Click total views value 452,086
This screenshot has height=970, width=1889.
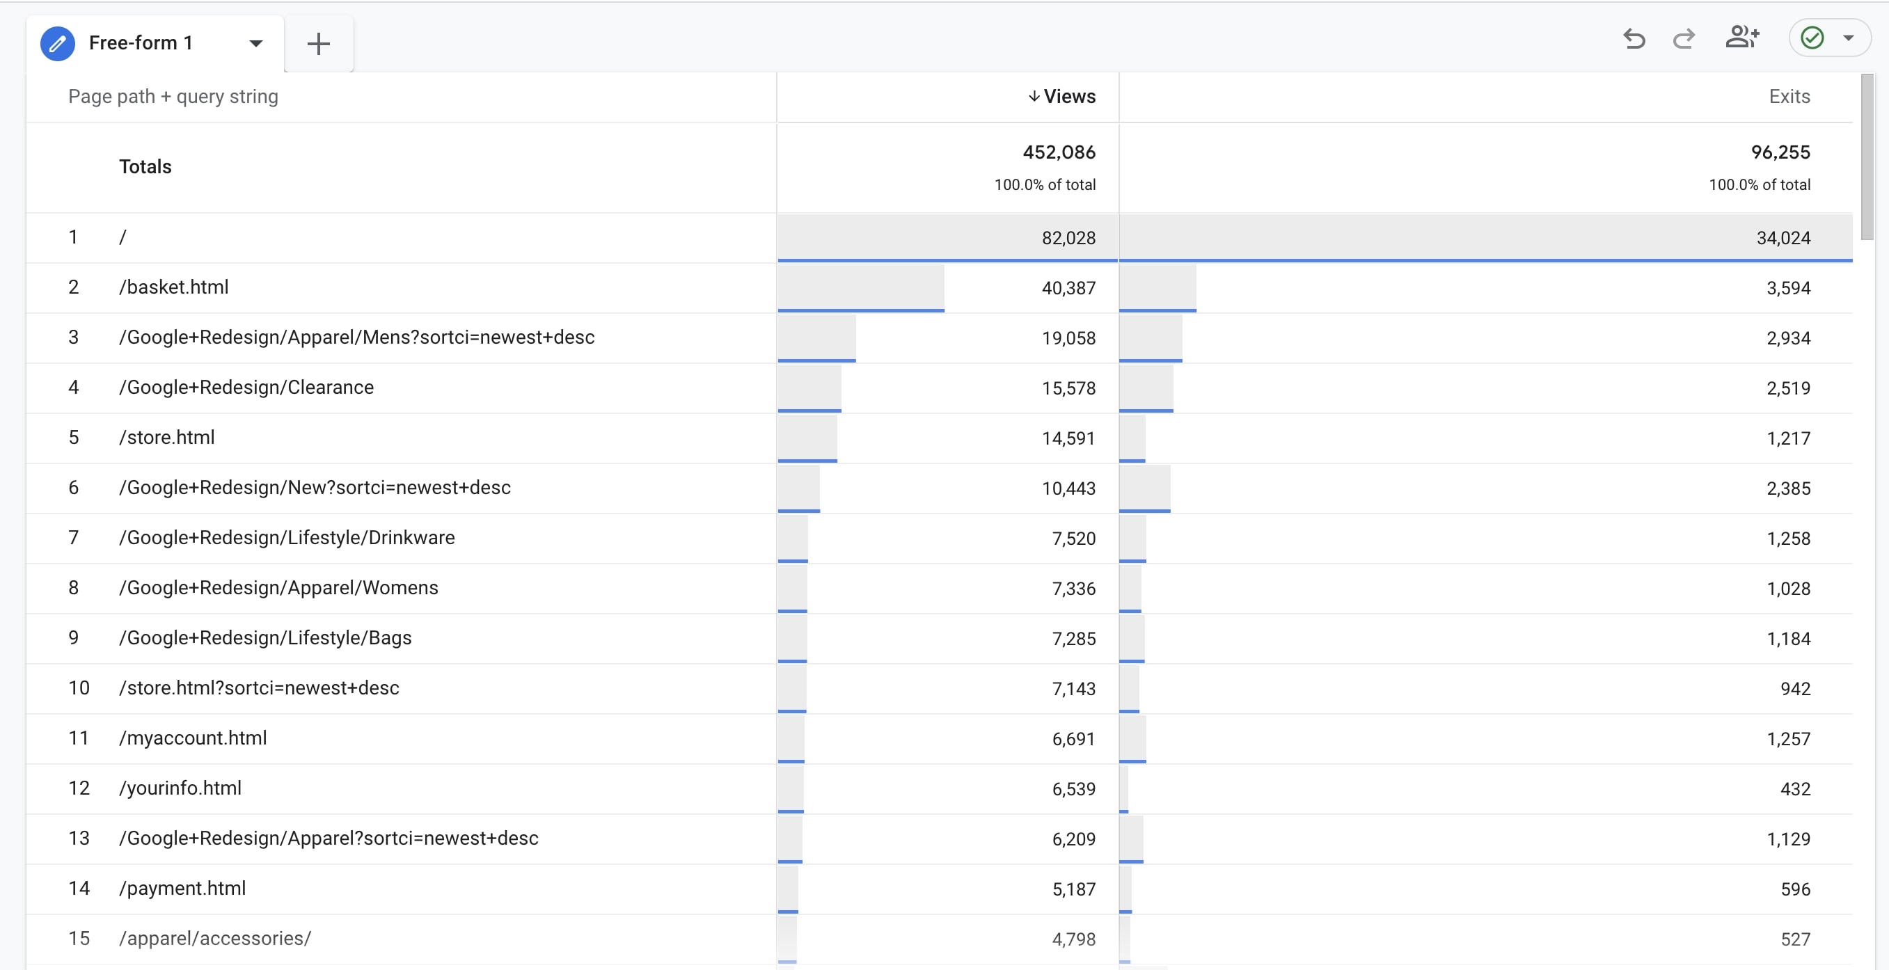click(x=1059, y=152)
